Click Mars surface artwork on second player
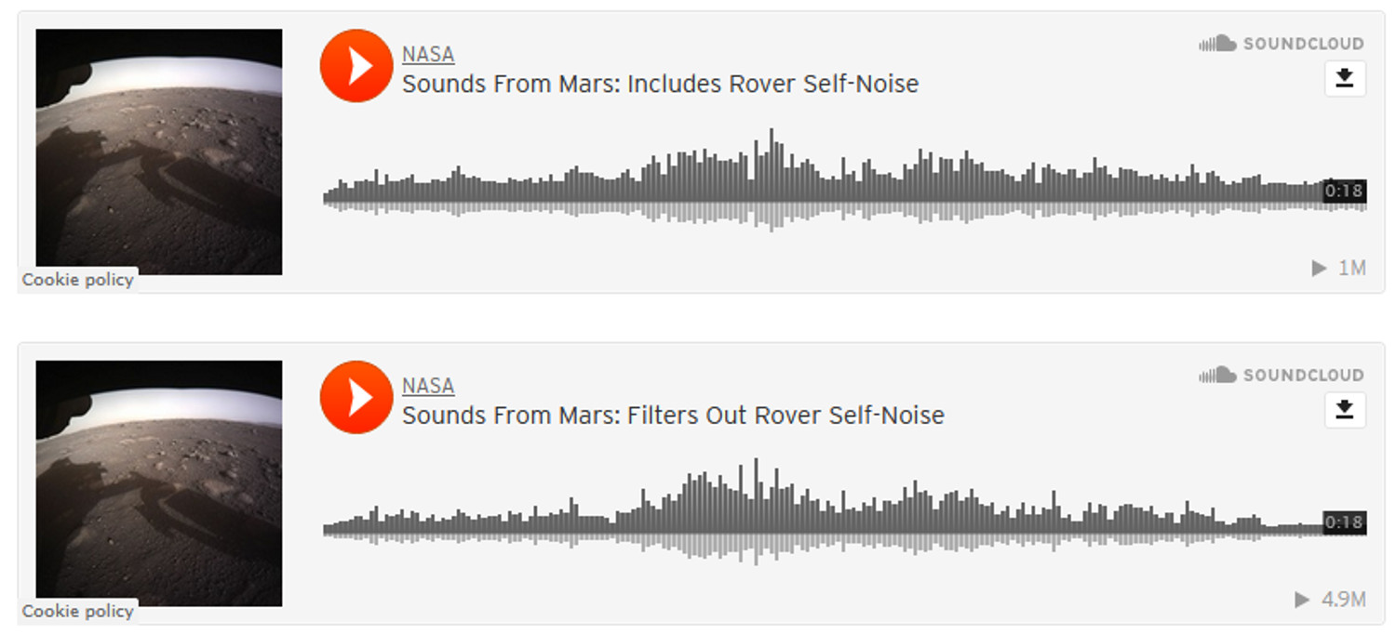1396x634 pixels. 159,483
